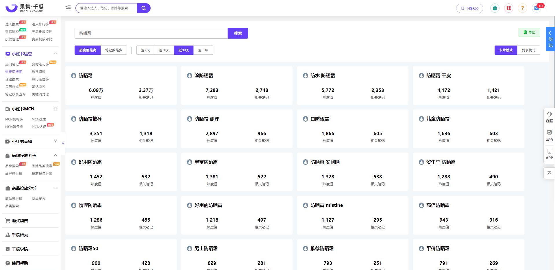This screenshot has width=555, height=270.
Task: Click the 千瓜学院 graduation cap icon
Action: coord(8,249)
